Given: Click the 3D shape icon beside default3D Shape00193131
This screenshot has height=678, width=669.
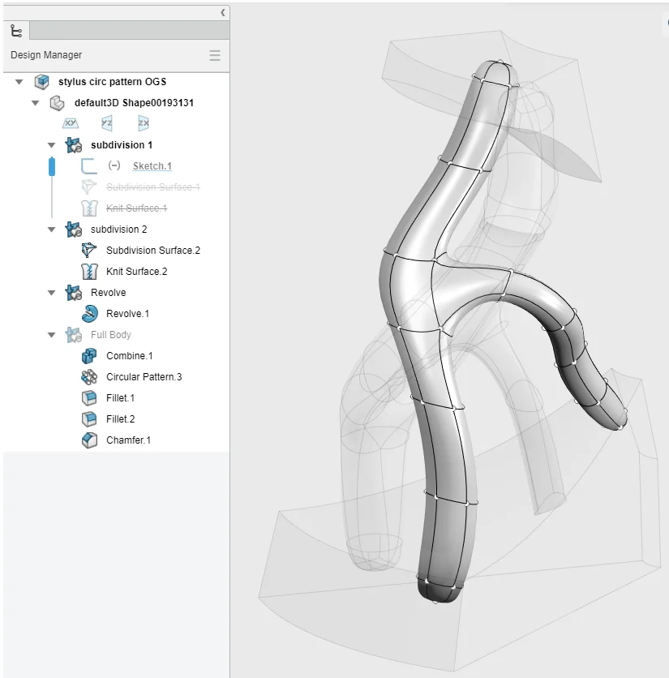Looking at the screenshot, I should click(57, 103).
